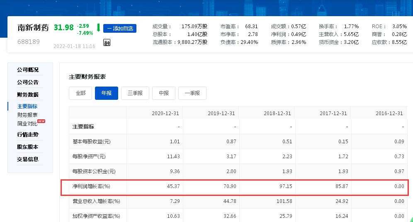The width and height of the screenshot is (413, 222).
Task: Click the -7.49% change value
Action: pos(85,33)
